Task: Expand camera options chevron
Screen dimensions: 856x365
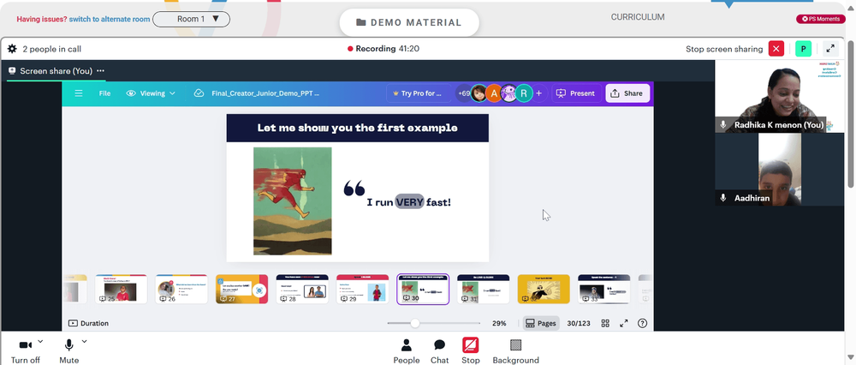Action: coord(41,342)
